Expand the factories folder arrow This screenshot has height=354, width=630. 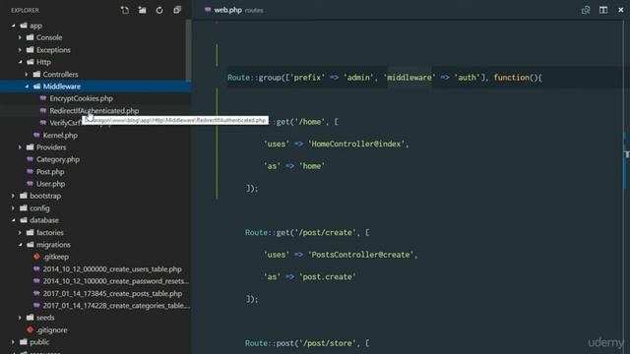click(x=20, y=232)
